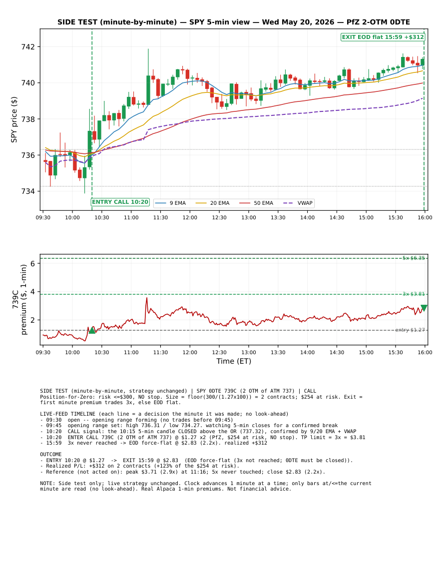Select the NOTE: Side test only line

pyautogui.click(x=206, y=486)
